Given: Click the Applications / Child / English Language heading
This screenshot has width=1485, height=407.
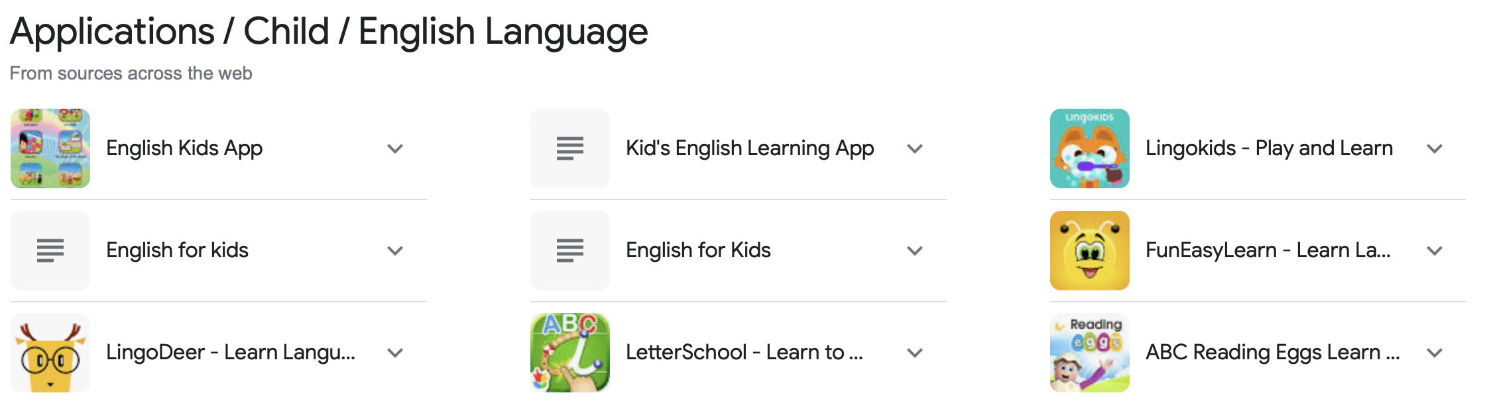Looking at the screenshot, I should pyautogui.click(x=329, y=31).
